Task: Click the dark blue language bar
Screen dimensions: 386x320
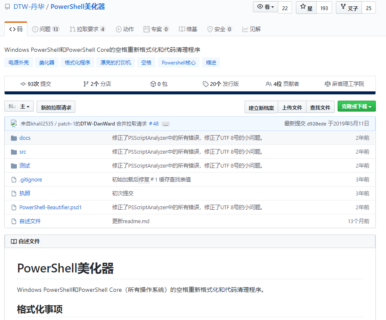Action: coord(190,93)
